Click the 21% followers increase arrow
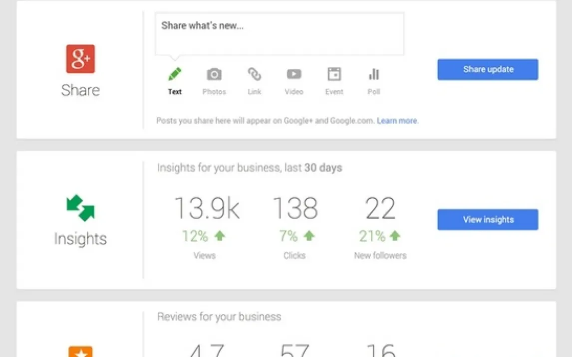This screenshot has width=572, height=357. pos(395,236)
